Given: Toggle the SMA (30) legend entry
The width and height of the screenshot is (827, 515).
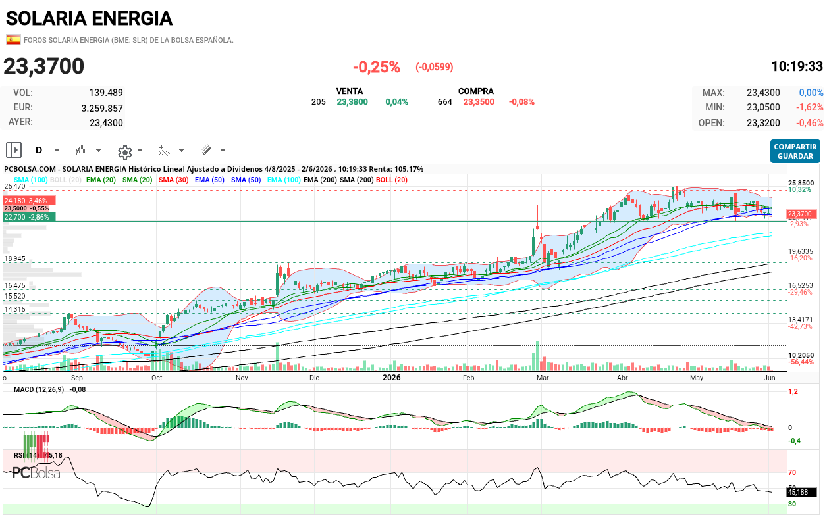Looking at the screenshot, I should click(174, 180).
